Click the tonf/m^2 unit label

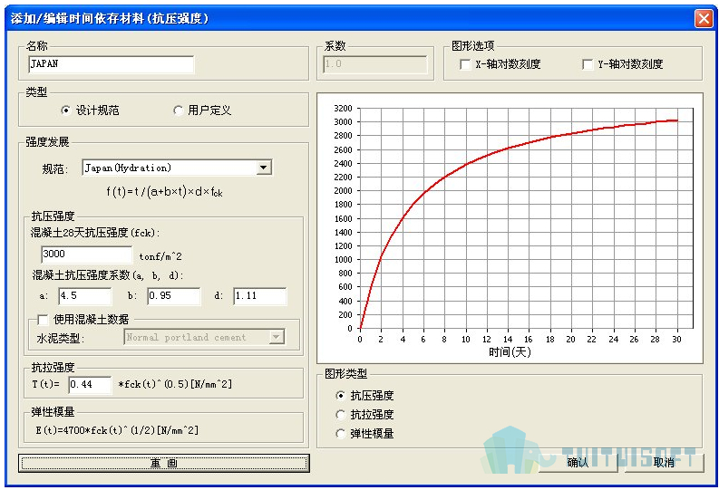coord(160,256)
